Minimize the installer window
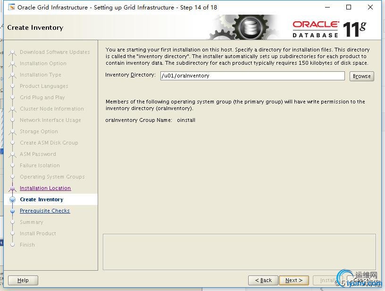Viewport: 385px width, 291px height. pos(327,7)
